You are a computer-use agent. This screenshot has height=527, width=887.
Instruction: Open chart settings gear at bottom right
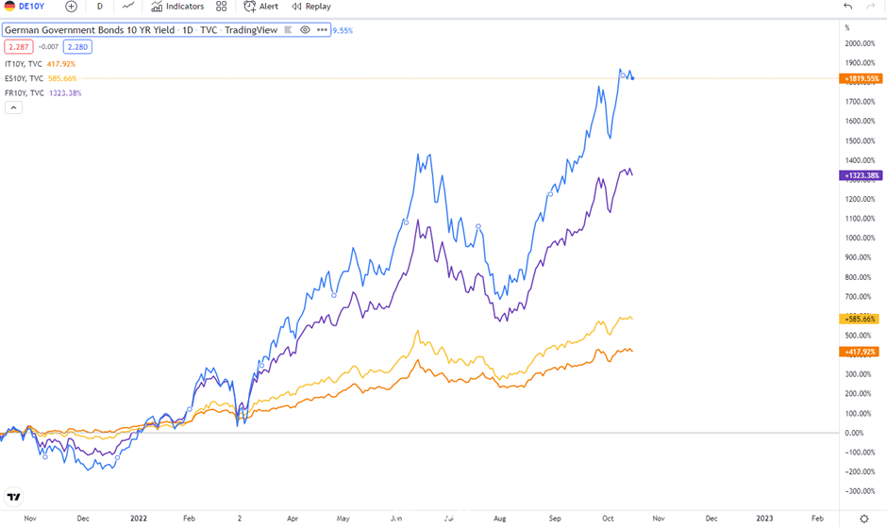(863, 519)
